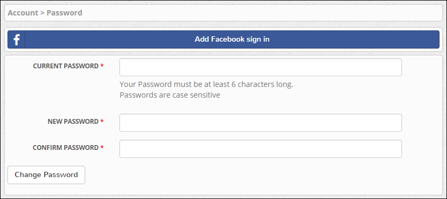Focus the New Password input field
The width and height of the screenshot is (447, 199).
point(261,123)
